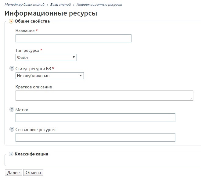Click help icon next to Статус ресурса БЗ

12,68
